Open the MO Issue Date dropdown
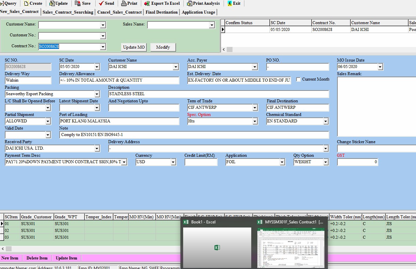This screenshot has width=416, height=269. [380, 67]
